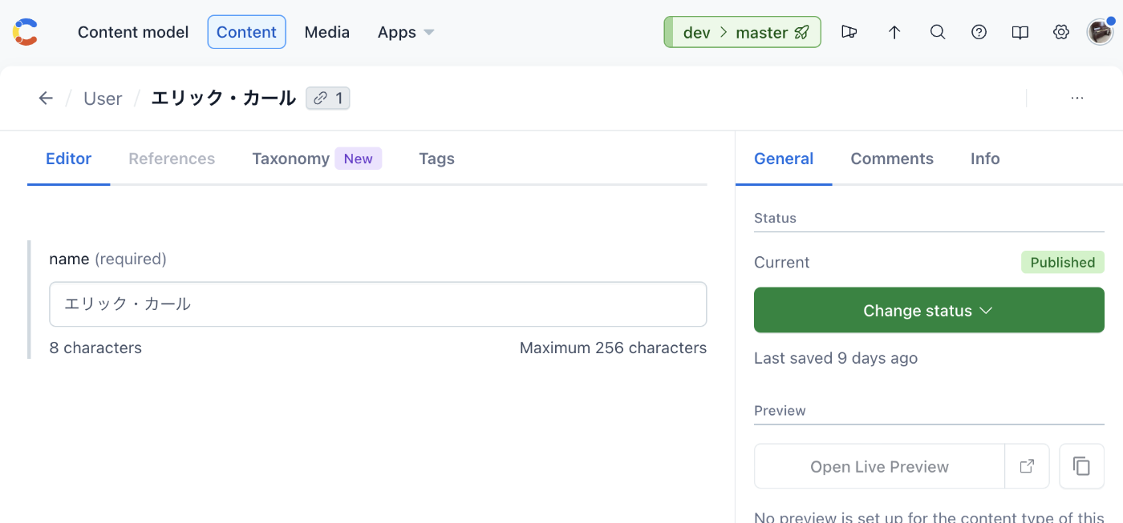Click the Open Live Preview button

879,466
